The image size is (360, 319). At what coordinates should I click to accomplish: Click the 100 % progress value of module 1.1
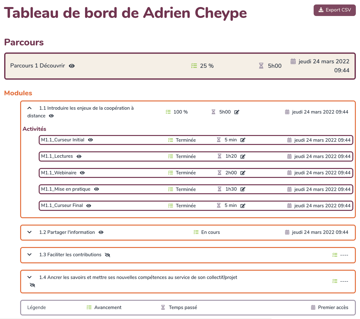(180, 112)
